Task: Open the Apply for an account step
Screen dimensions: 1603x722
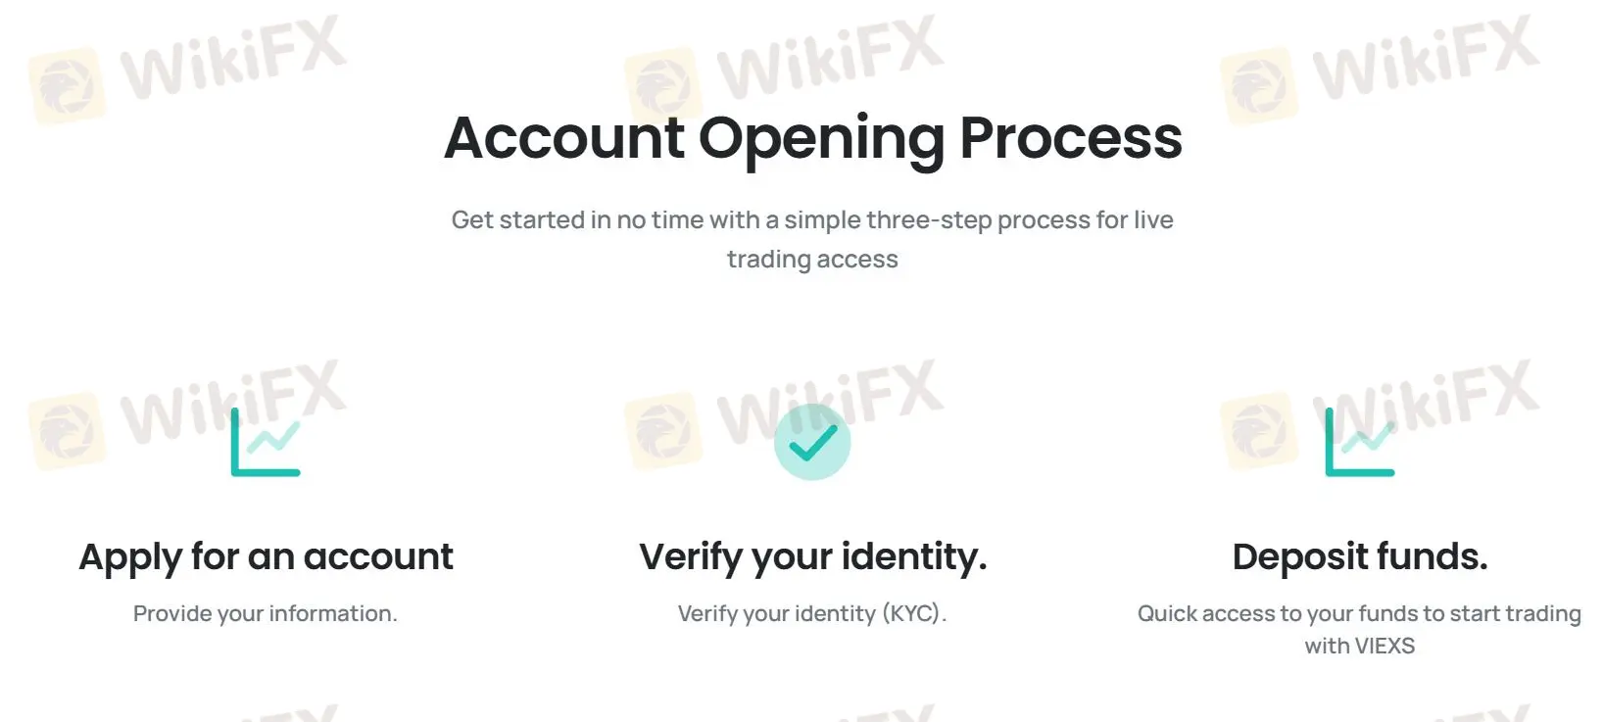Action: (x=266, y=556)
